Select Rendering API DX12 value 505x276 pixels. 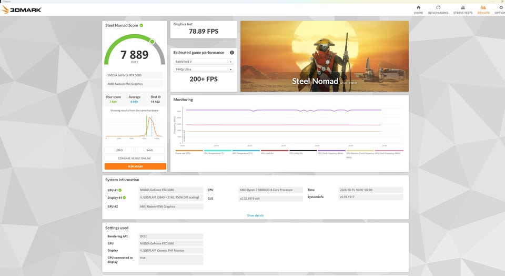[170, 236]
